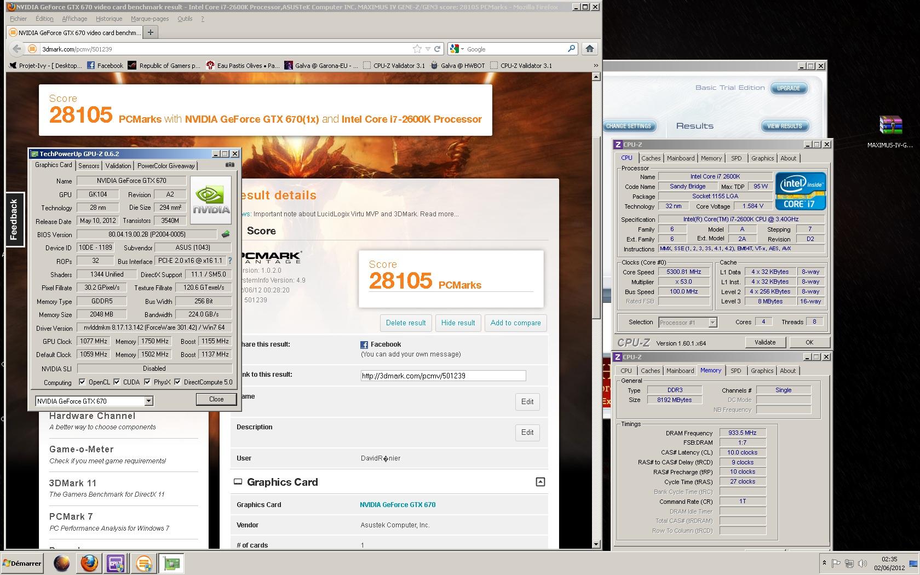Click the reload page icon
920x575 pixels.
(438, 49)
